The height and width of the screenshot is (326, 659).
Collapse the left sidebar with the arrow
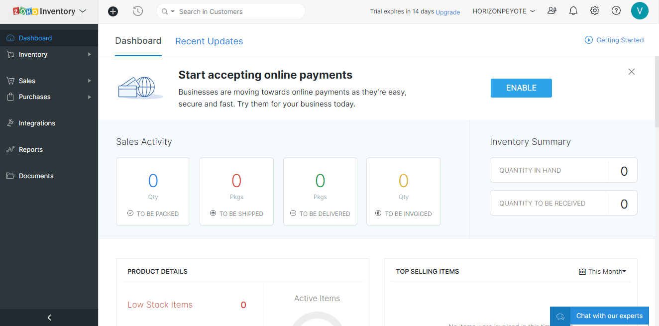[x=49, y=318]
